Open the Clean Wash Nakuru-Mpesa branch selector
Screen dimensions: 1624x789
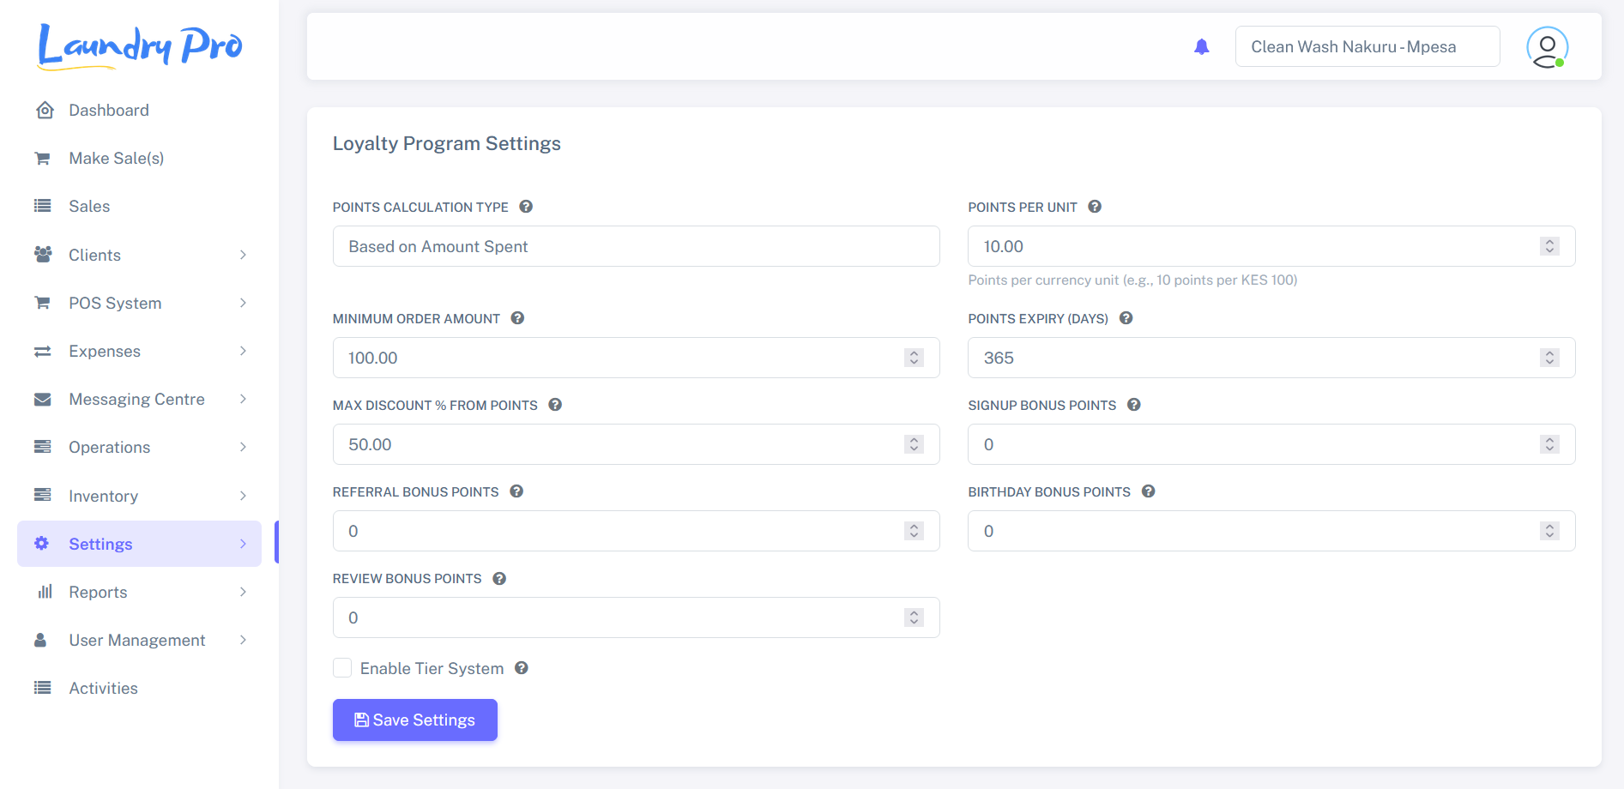pos(1367,46)
